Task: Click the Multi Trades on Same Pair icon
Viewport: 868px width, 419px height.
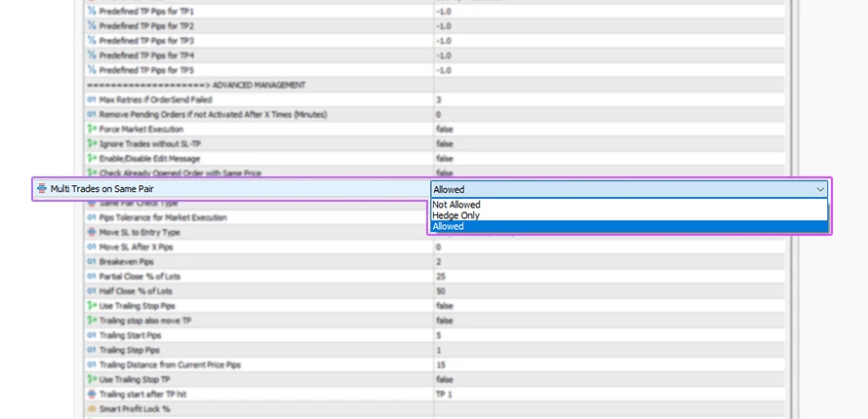Action: (x=41, y=189)
